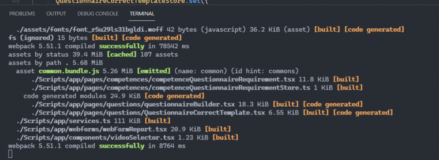This screenshot has width=439, height=160.
Task: Open the webFormReport.tsx path in terminal
Action: click(92, 129)
